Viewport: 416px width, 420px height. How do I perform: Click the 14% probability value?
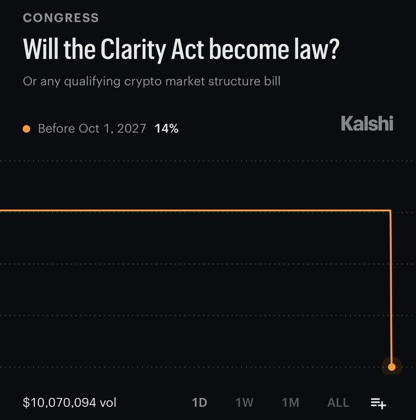point(166,128)
